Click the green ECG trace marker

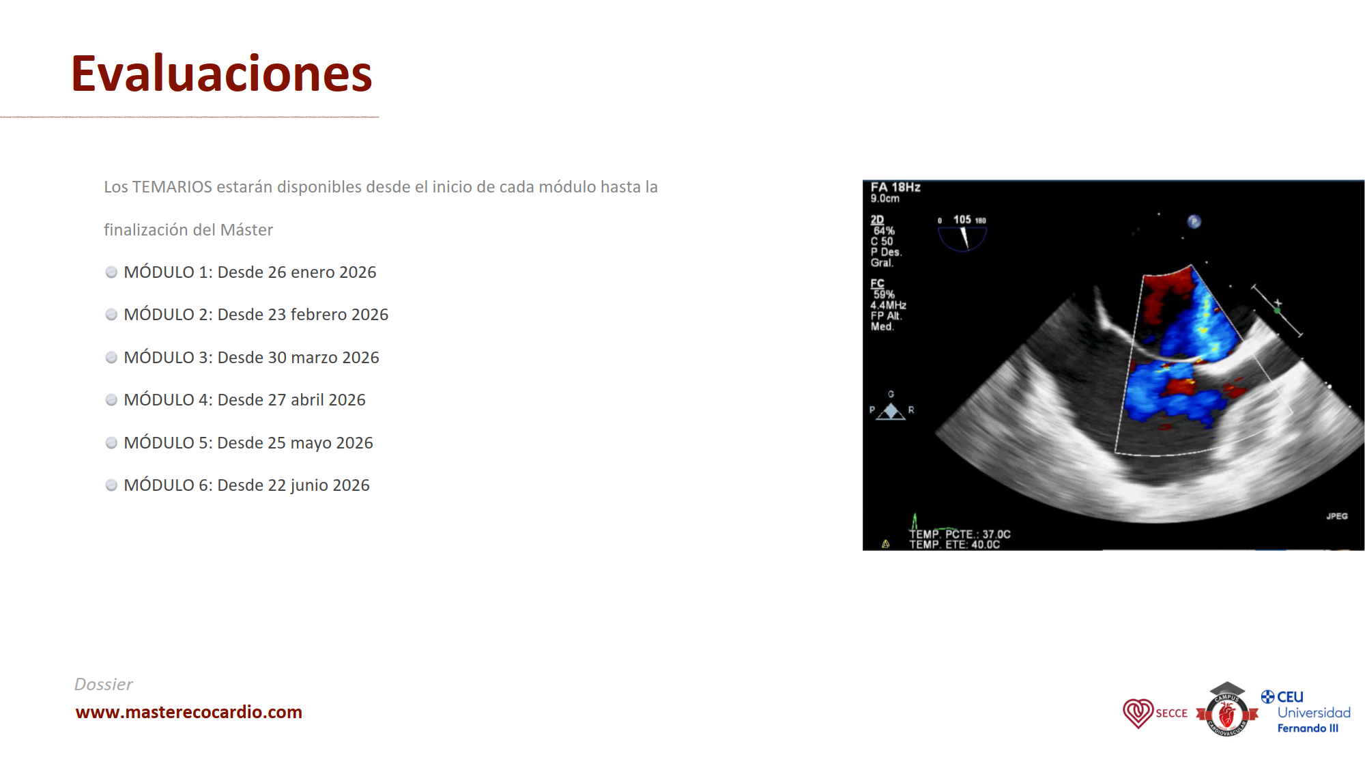(915, 522)
